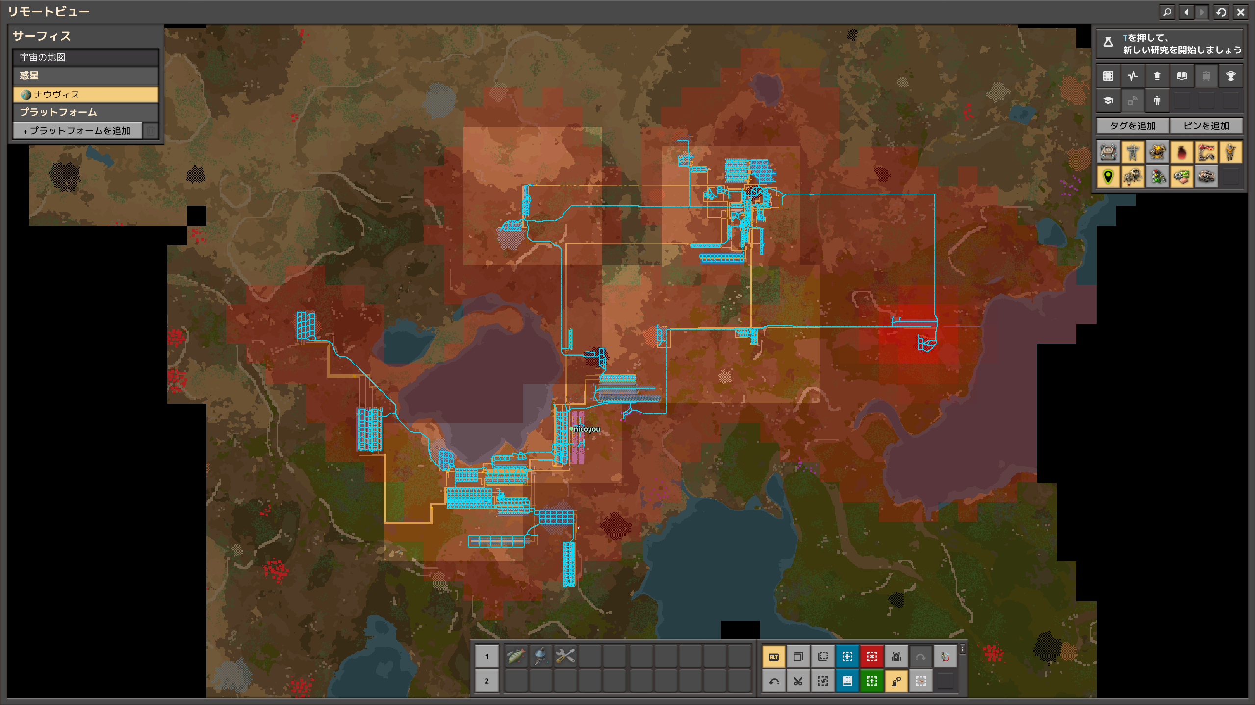1255x705 pixels.
Task: Select the upgrade planner (green button)
Action: coord(872,681)
